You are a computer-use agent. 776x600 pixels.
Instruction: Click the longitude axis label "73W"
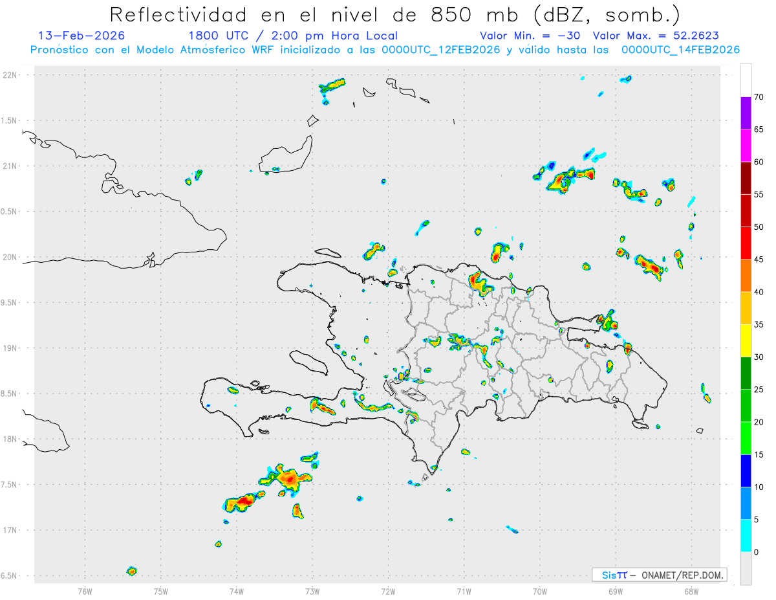coord(312,591)
